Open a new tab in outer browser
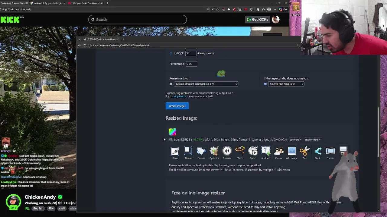The image size is (387, 217). pyautogui.click(x=107, y=3)
